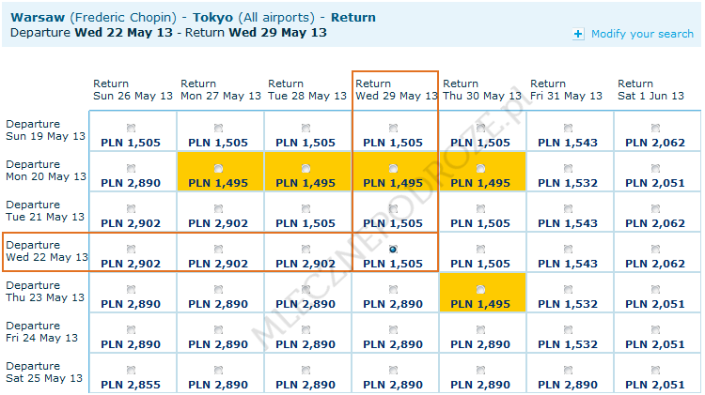Click the selected Wed 22 May / Wed 29 May radio

pos(393,249)
